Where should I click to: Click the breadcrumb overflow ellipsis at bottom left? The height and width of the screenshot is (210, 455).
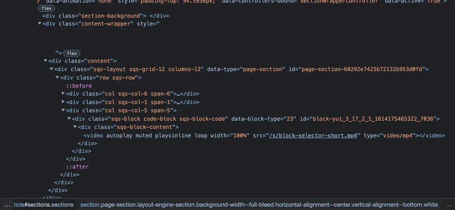pos(7,205)
